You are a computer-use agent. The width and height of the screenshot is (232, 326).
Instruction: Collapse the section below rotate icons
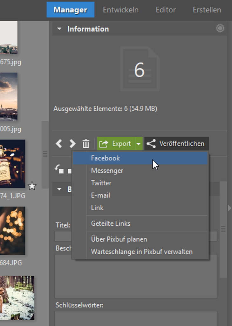[x=59, y=189]
